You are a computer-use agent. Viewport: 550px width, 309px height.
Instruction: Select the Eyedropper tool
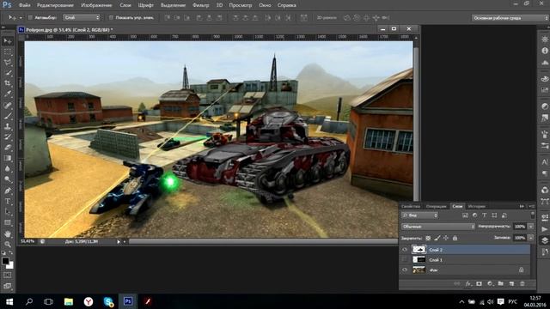click(8, 94)
